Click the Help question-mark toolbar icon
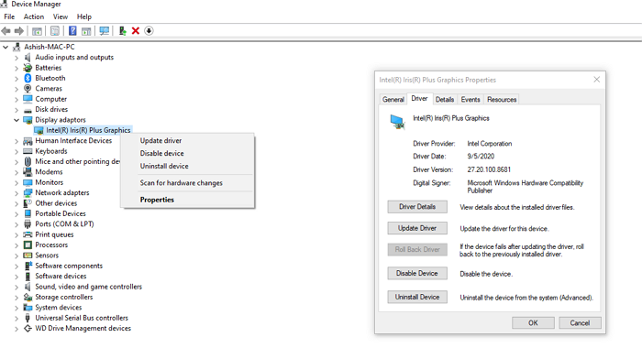 72,30
